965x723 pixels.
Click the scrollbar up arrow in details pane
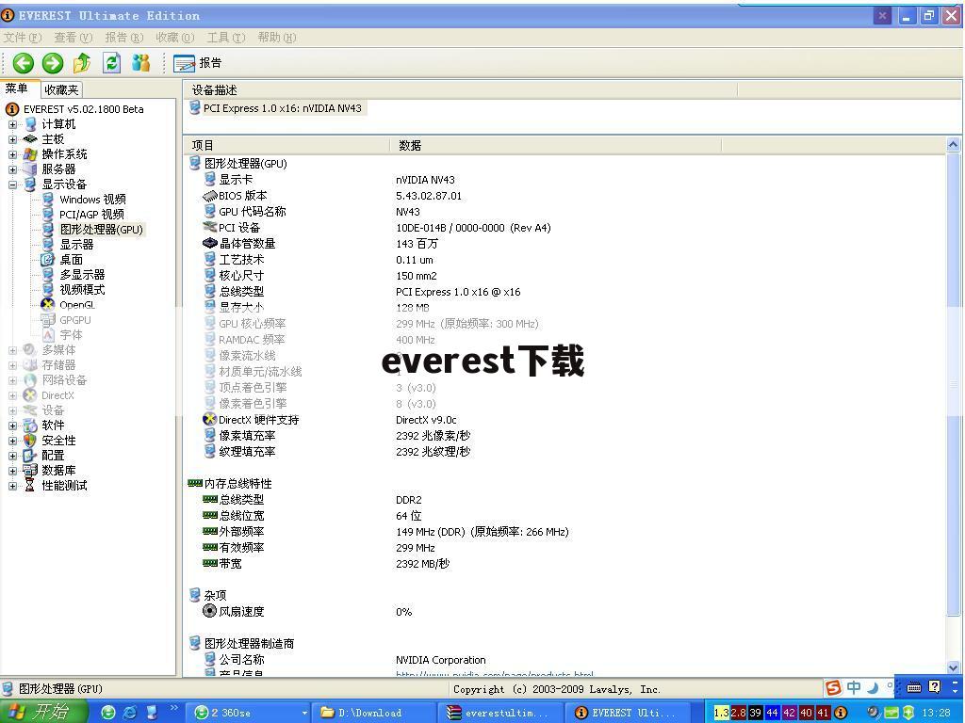[954, 145]
